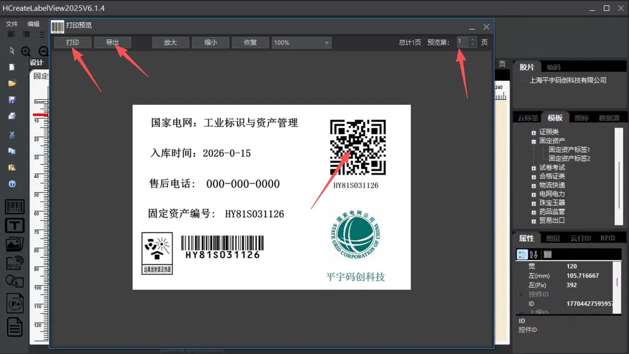Select the document page tool

click(14, 327)
